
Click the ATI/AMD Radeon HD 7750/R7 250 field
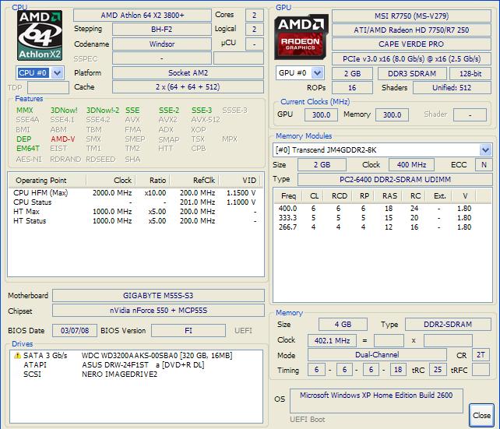(411, 30)
